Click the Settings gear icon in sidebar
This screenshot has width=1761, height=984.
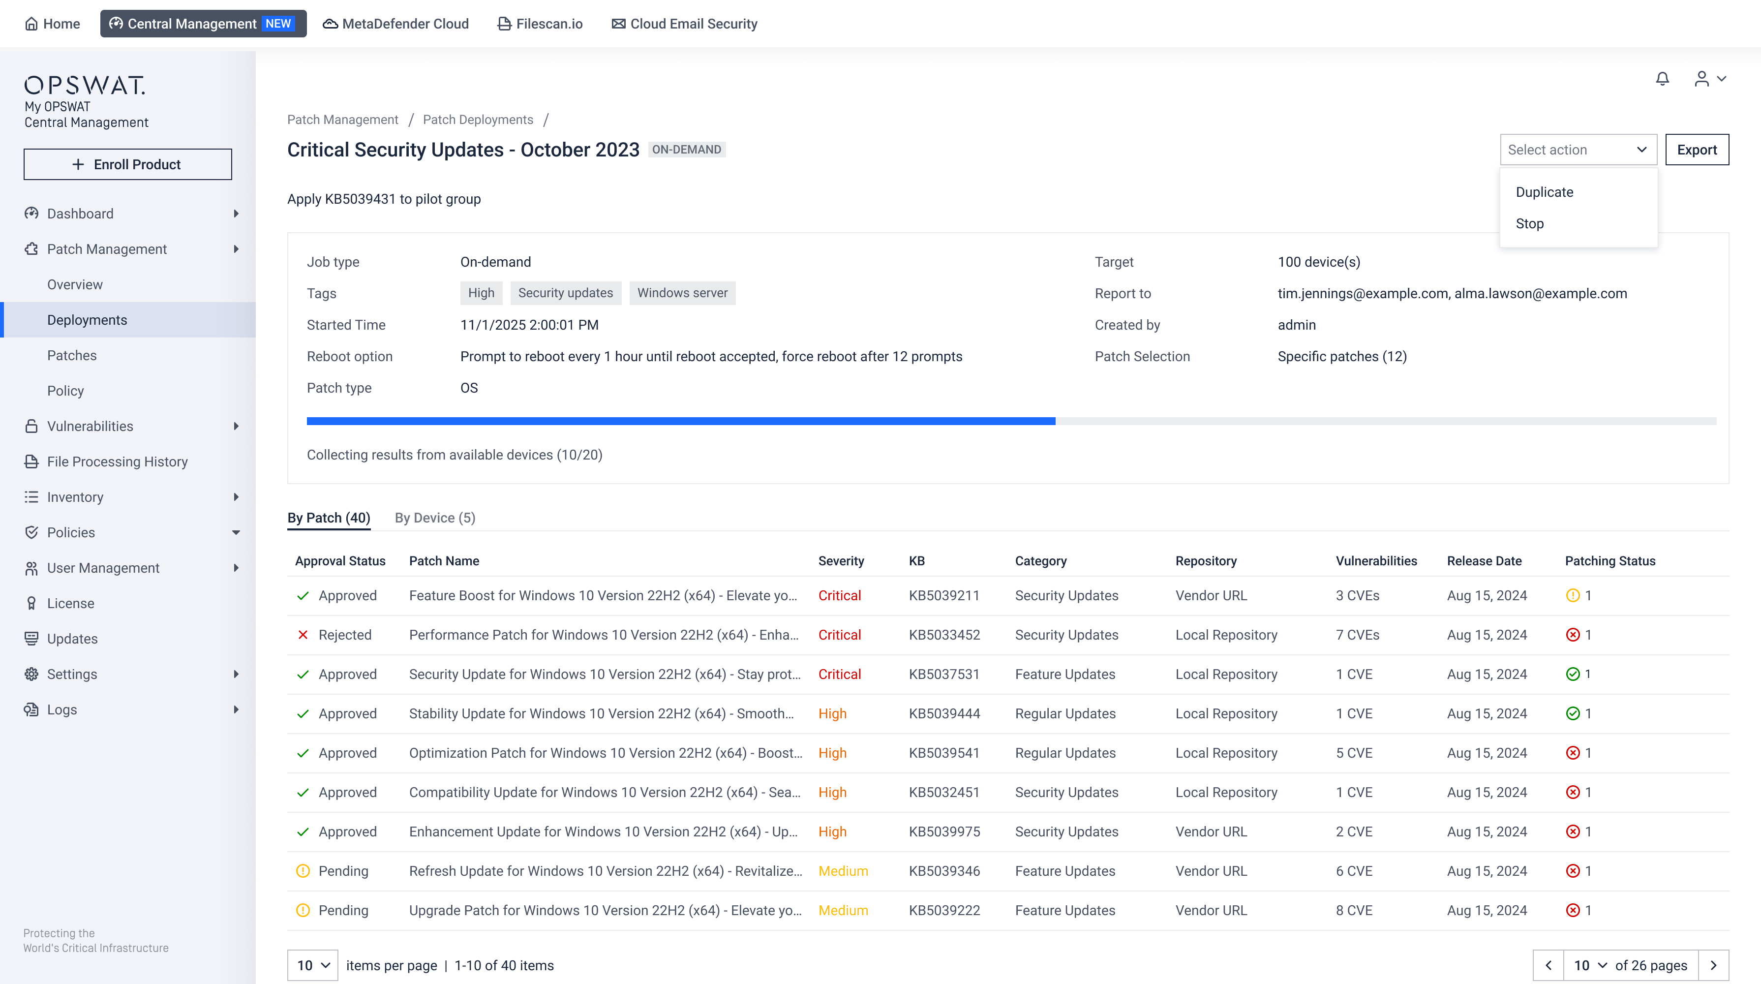pos(31,674)
